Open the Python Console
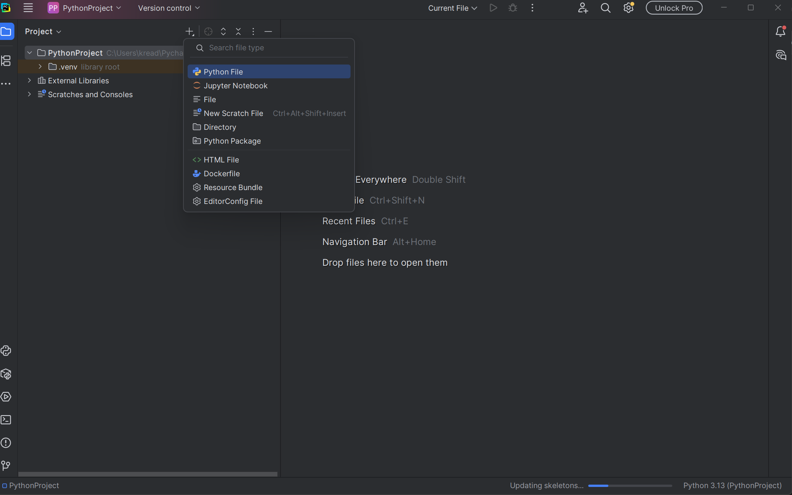The image size is (792, 495). tap(6, 351)
